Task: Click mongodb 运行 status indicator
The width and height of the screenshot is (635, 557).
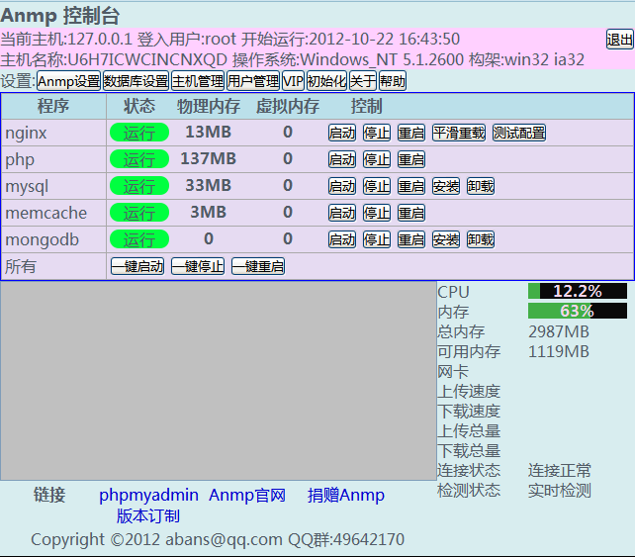Action: point(139,239)
